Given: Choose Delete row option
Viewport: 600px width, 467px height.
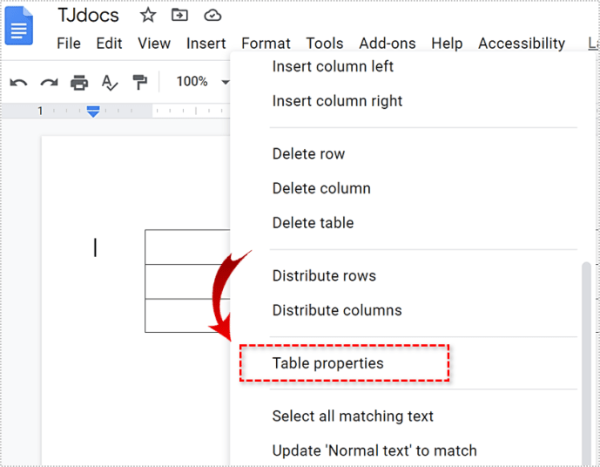Looking at the screenshot, I should [x=308, y=154].
